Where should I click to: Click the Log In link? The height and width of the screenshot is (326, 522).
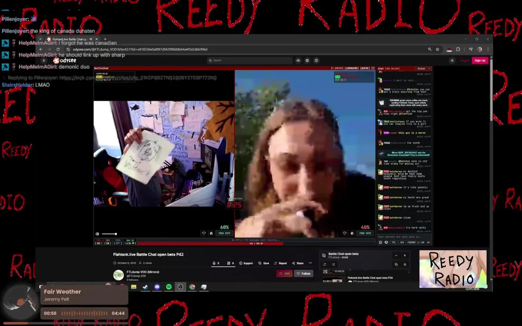pos(465,60)
